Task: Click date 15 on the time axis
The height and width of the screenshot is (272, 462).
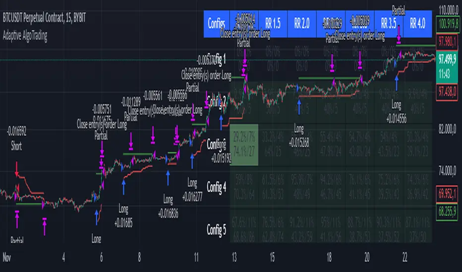Action: point(272,258)
